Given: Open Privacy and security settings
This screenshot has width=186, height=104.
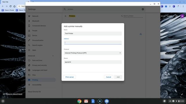Looking at the screenshot, I should [x=40, y=65].
